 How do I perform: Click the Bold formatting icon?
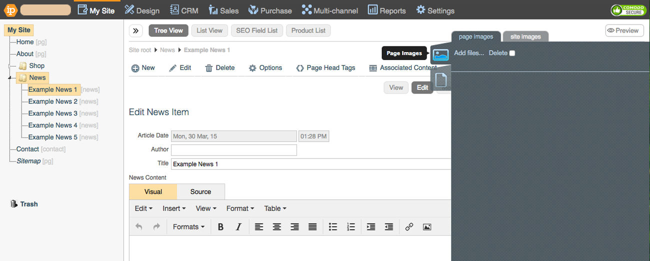coord(220,227)
